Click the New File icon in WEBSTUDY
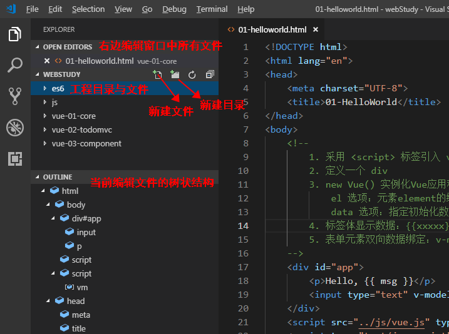Screen dimensions: 449x334 point(157,74)
